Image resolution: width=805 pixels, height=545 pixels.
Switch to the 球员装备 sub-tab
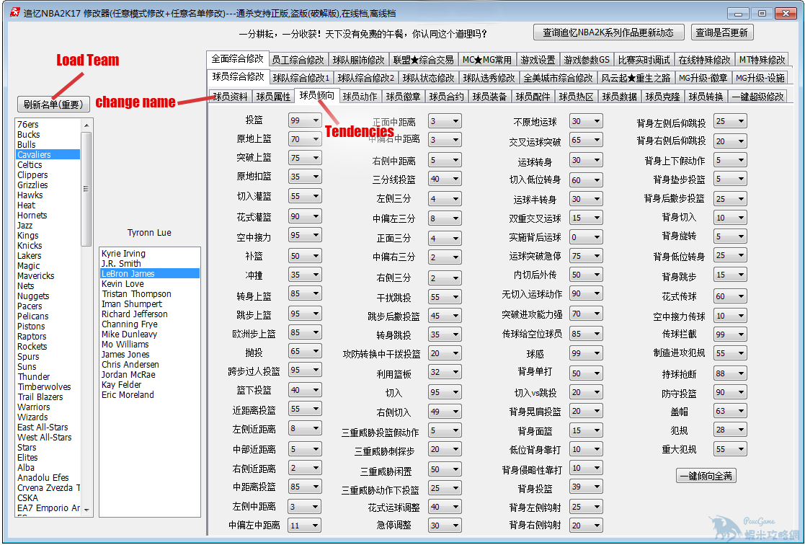click(x=489, y=97)
